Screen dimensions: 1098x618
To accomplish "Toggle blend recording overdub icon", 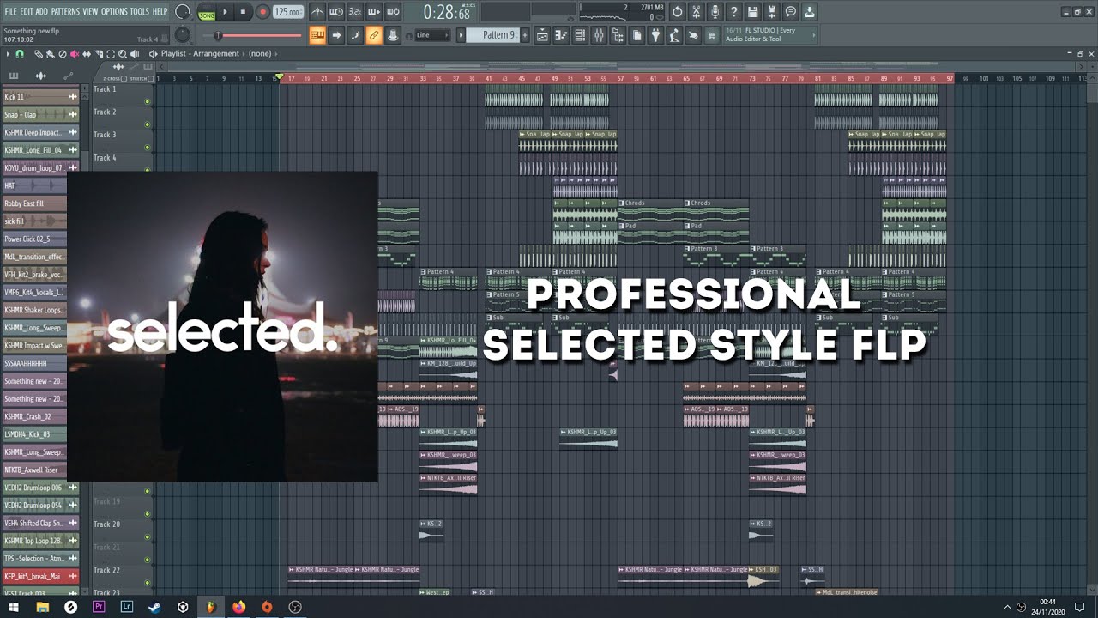I will (374, 12).
